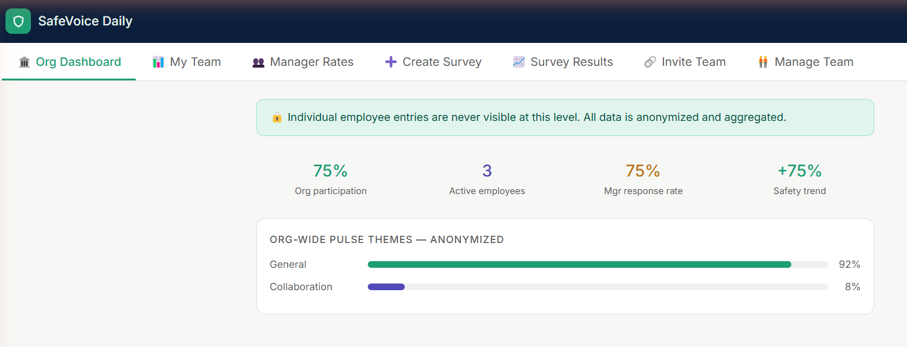Click the Manage Team people icon
The height and width of the screenshot is (347, 907).
click(763, 62)
